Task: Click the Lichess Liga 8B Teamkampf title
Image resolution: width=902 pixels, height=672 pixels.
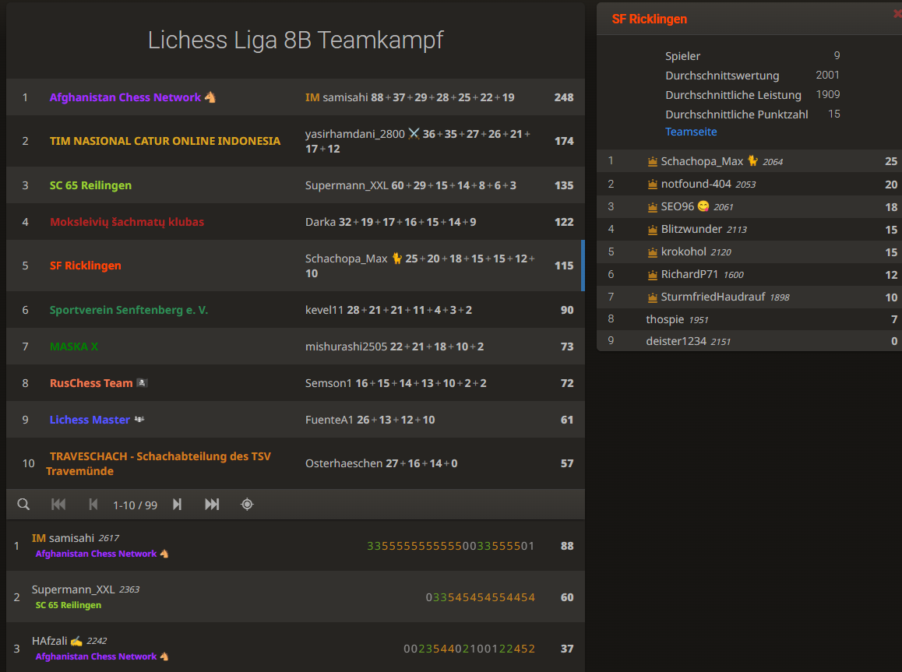Action: [x=295, y=40]
